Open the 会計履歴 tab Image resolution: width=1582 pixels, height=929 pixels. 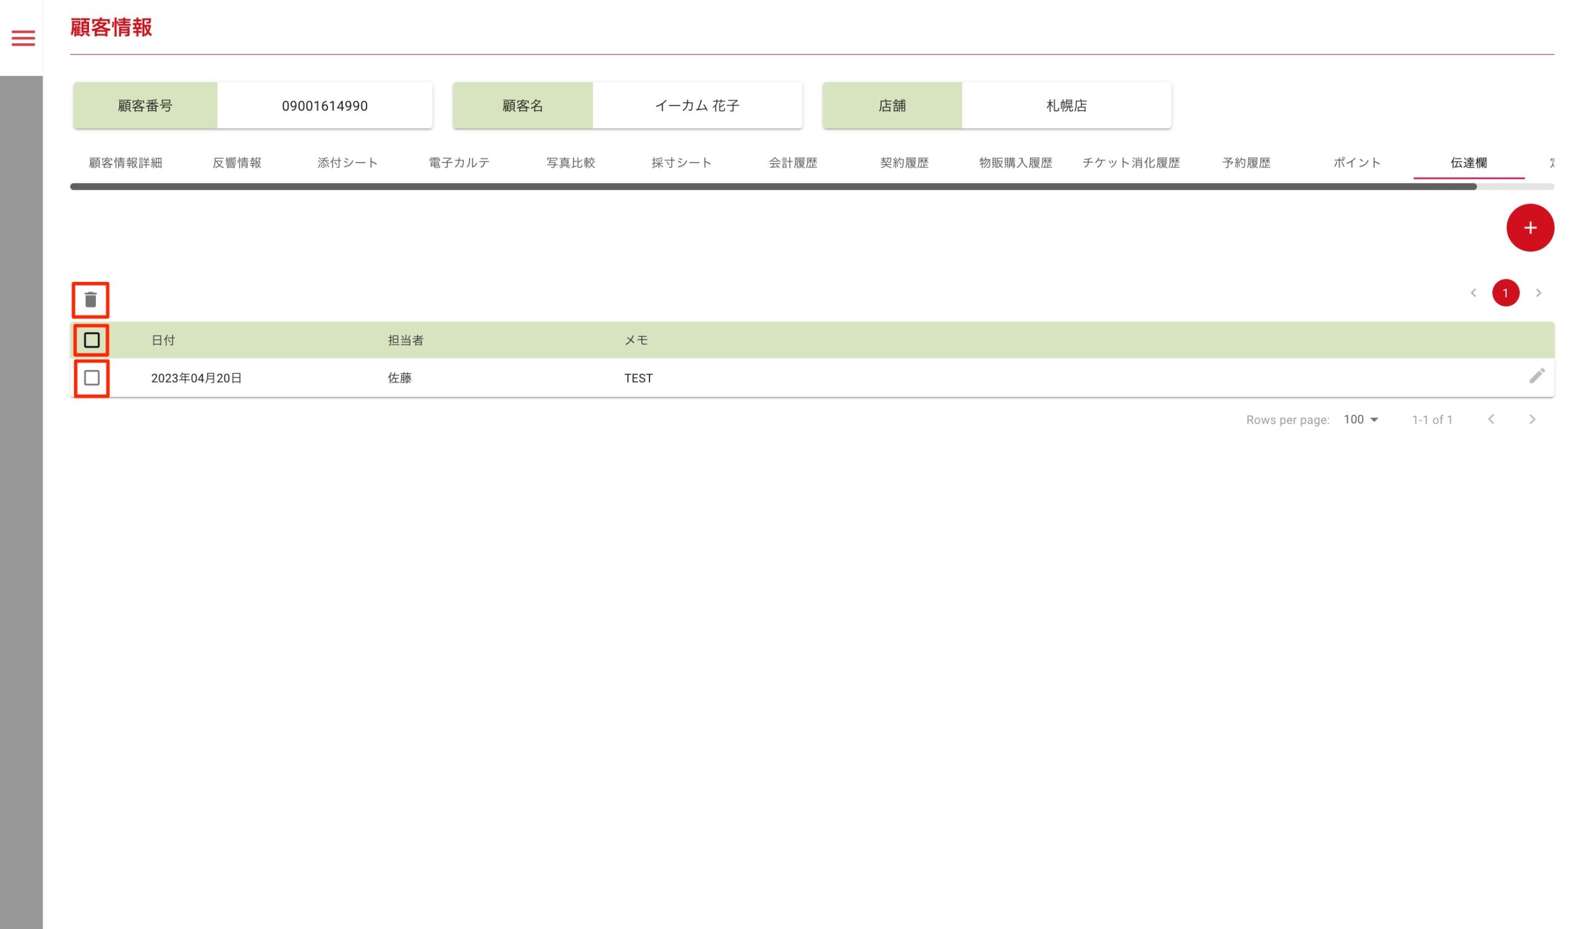793,163
